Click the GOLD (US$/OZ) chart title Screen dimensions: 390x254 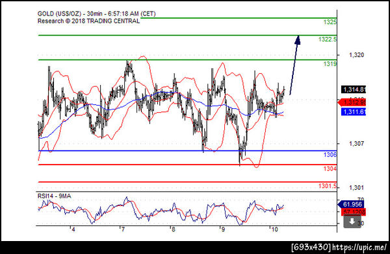tap(96, 14)
